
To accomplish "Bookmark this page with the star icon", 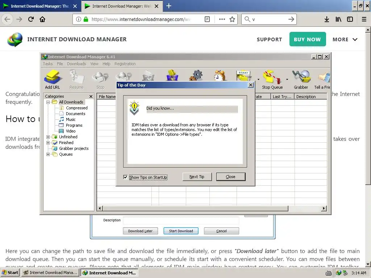I will point(232,19).
